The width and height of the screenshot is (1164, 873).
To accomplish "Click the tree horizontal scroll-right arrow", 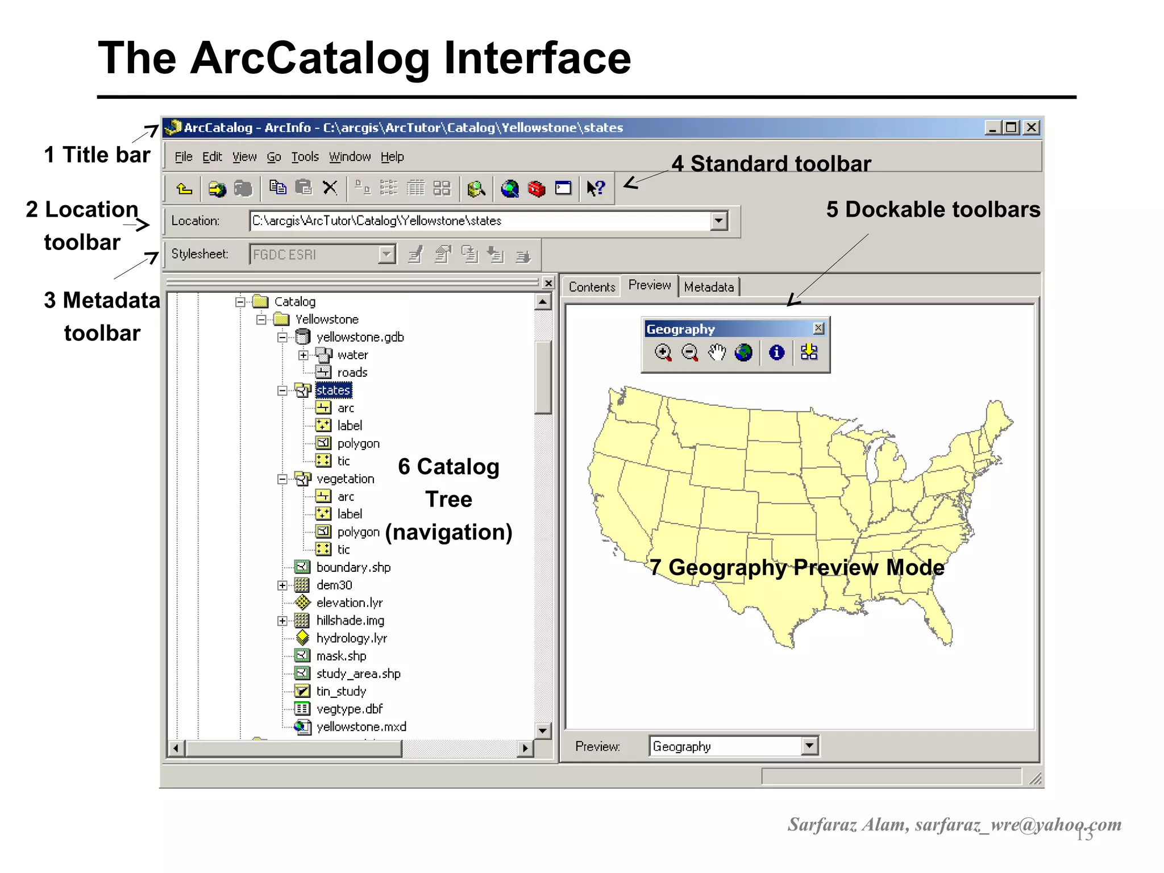I will pos(525,748).
